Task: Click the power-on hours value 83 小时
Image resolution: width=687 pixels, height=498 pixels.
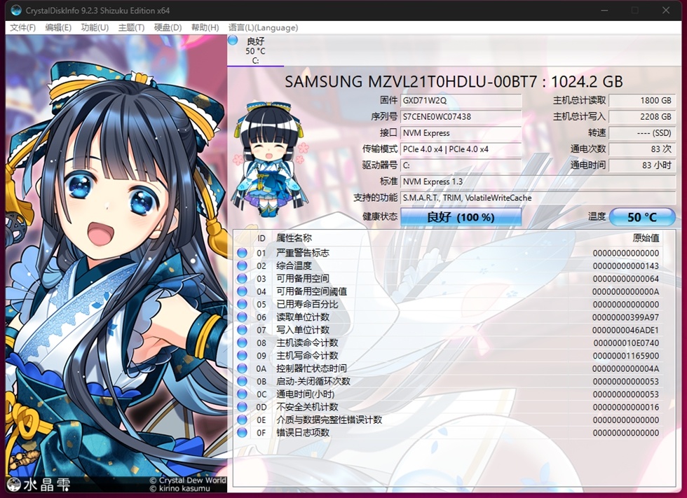Action: 642,165
